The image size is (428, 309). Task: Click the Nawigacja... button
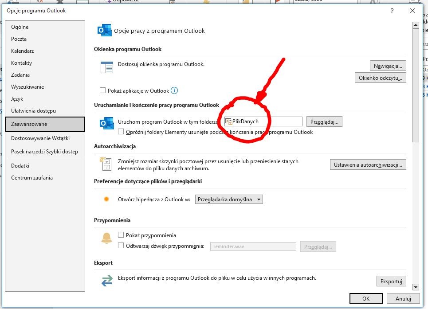(x=388, y=66)
